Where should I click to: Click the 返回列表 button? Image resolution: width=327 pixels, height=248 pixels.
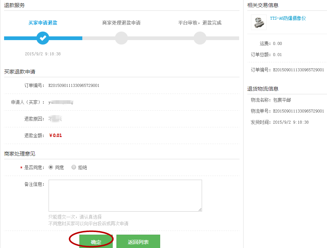(138, 242)
